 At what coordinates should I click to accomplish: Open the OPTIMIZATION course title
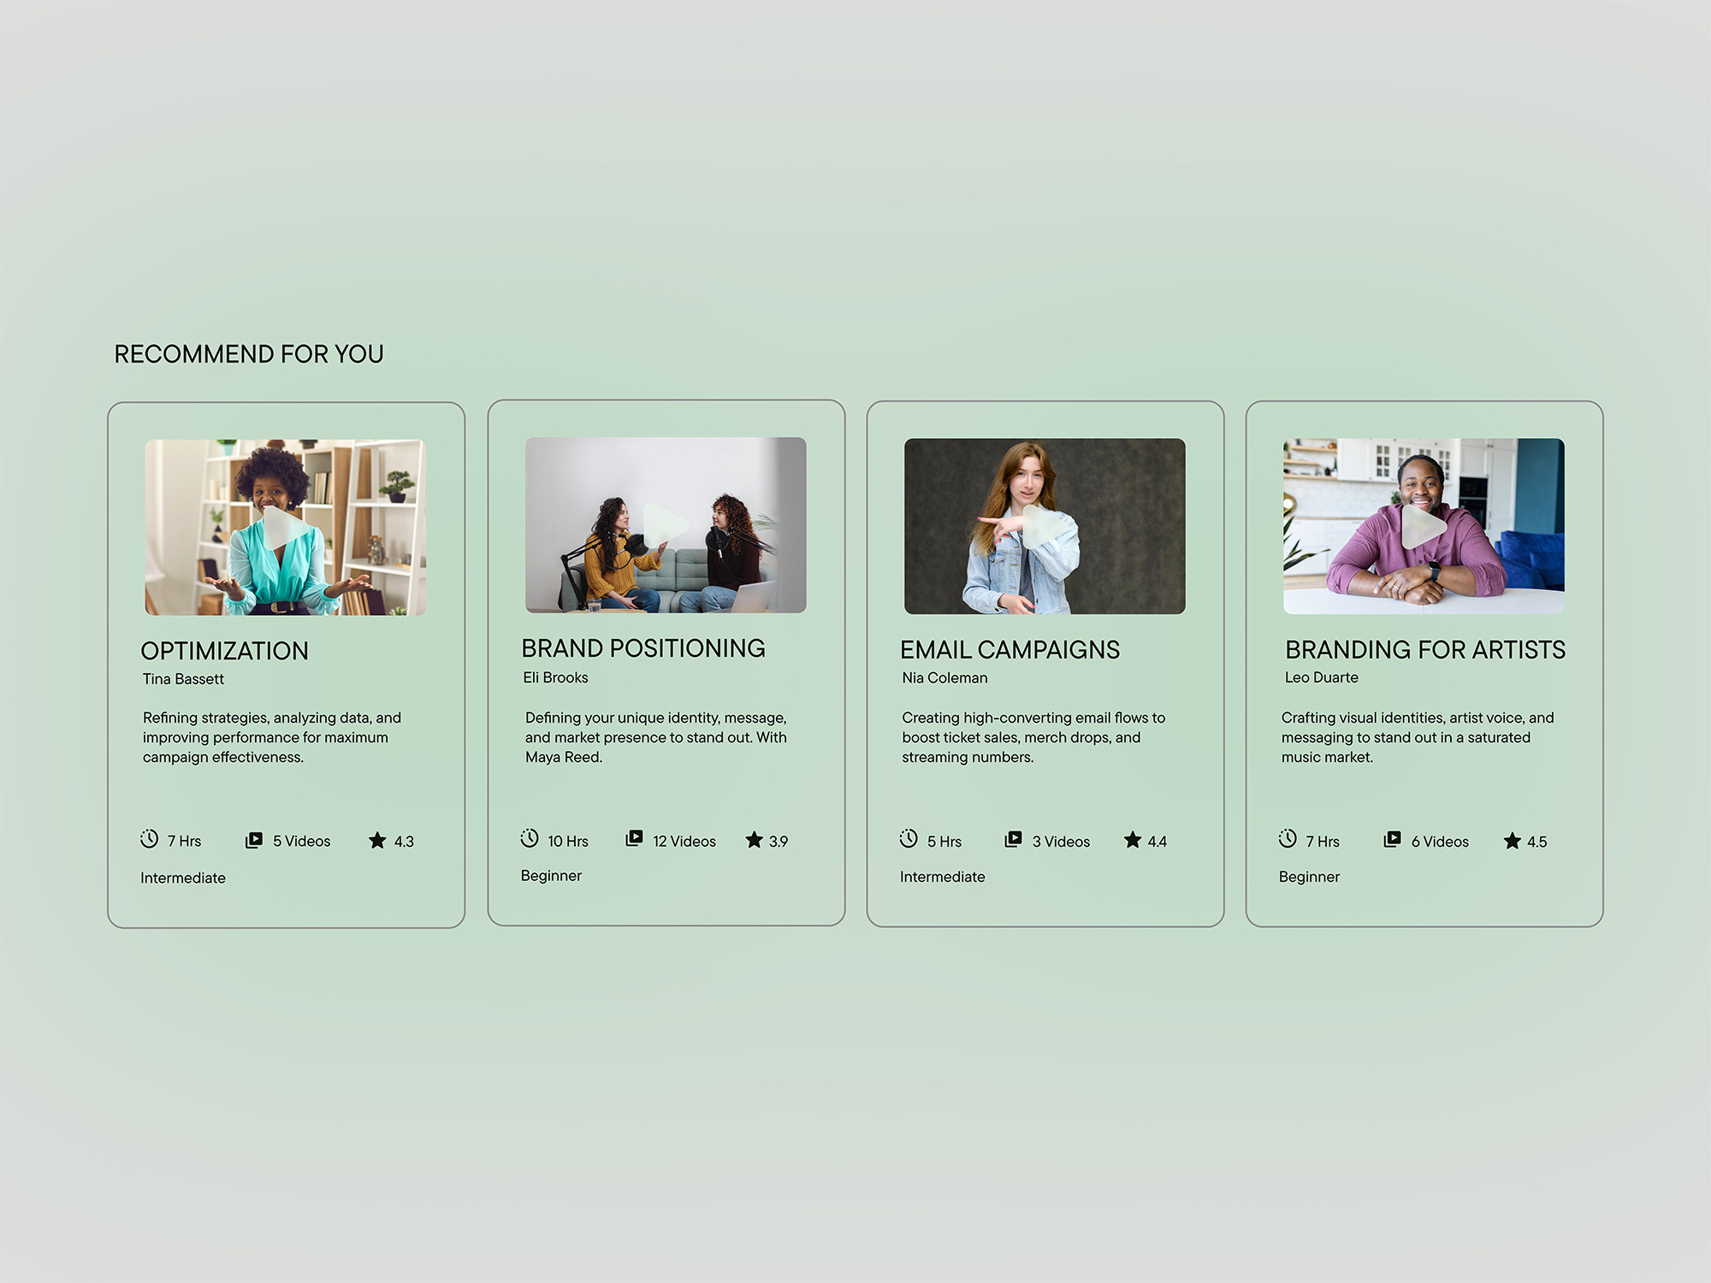[x=224, y=651]
